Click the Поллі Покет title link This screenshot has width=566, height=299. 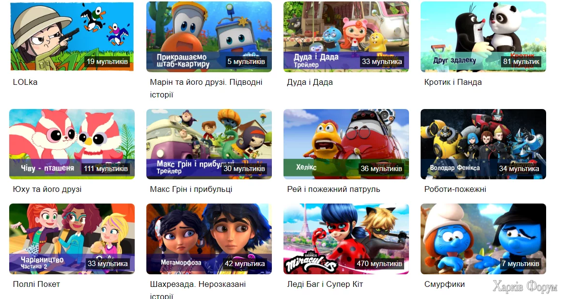click(36, 284)
